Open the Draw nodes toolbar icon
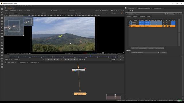The image size is (184, 103). coord(2,12)
